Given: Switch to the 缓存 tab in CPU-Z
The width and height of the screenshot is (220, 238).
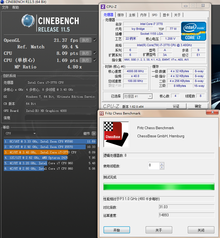Looking at the screenshot, I should point(121,15).
